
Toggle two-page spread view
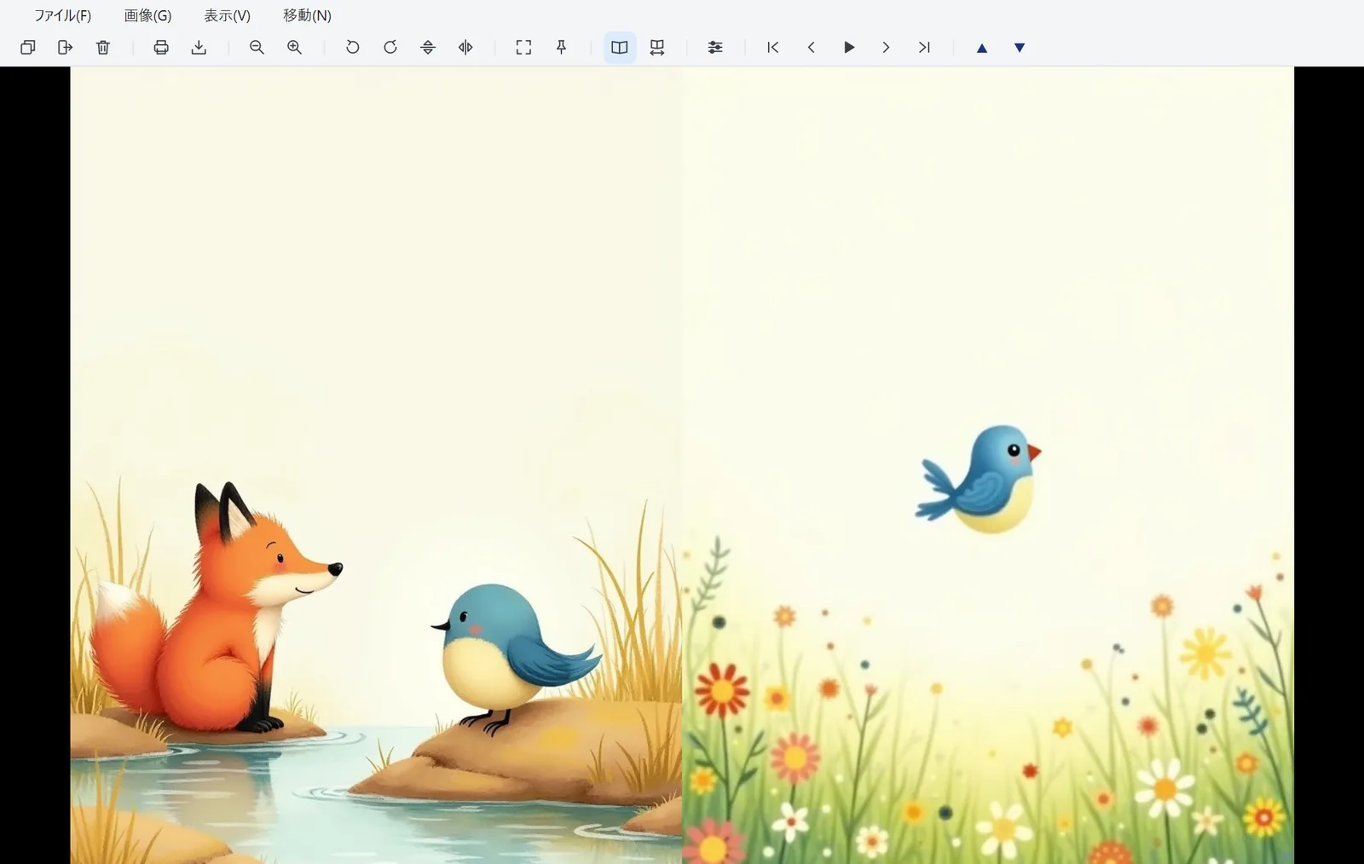[x=620, y=48]
